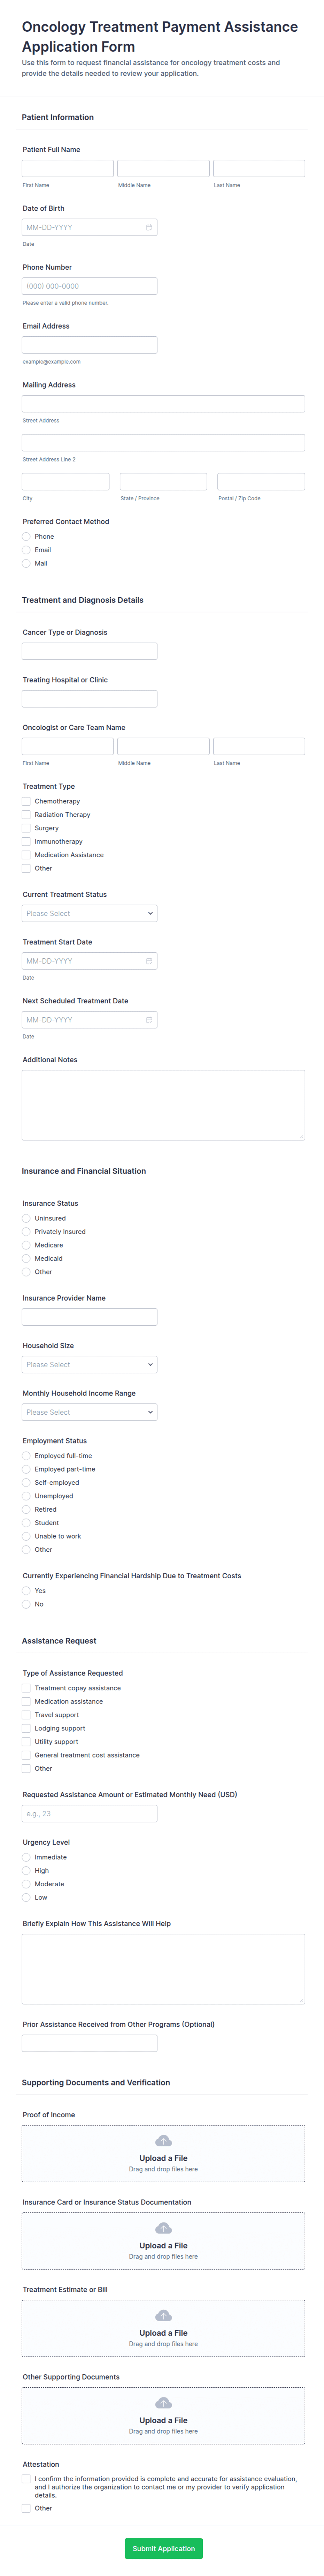Click the Phone Number input field
Viewport: 324px width, 2576px height.
(89, 286)
